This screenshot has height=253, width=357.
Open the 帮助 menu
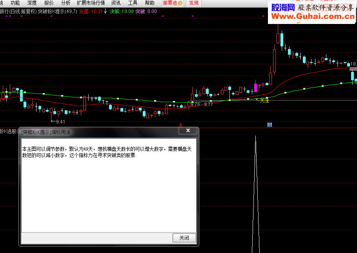click(149, 3)
